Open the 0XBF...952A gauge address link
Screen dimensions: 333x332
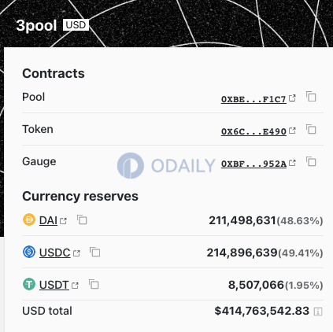(x=253, y=164)
